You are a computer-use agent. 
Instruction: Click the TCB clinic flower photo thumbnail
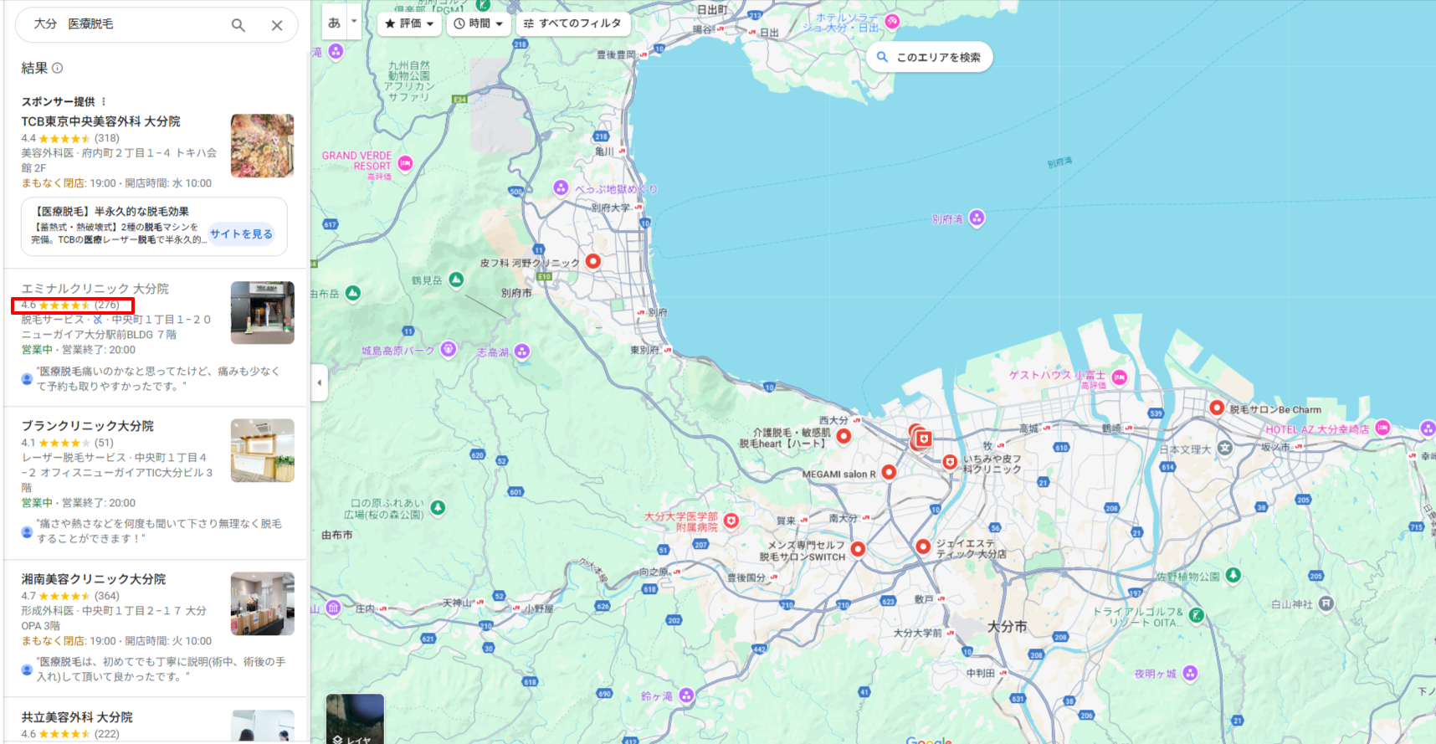coord(263,146)
